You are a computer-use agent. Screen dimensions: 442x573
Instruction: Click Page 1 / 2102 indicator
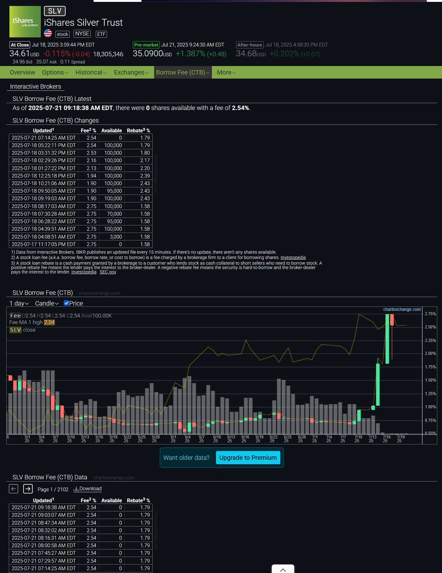[x=52, y=489]
